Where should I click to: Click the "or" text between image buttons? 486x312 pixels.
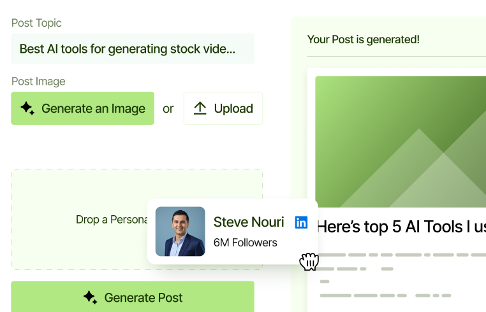click(168, 109)
